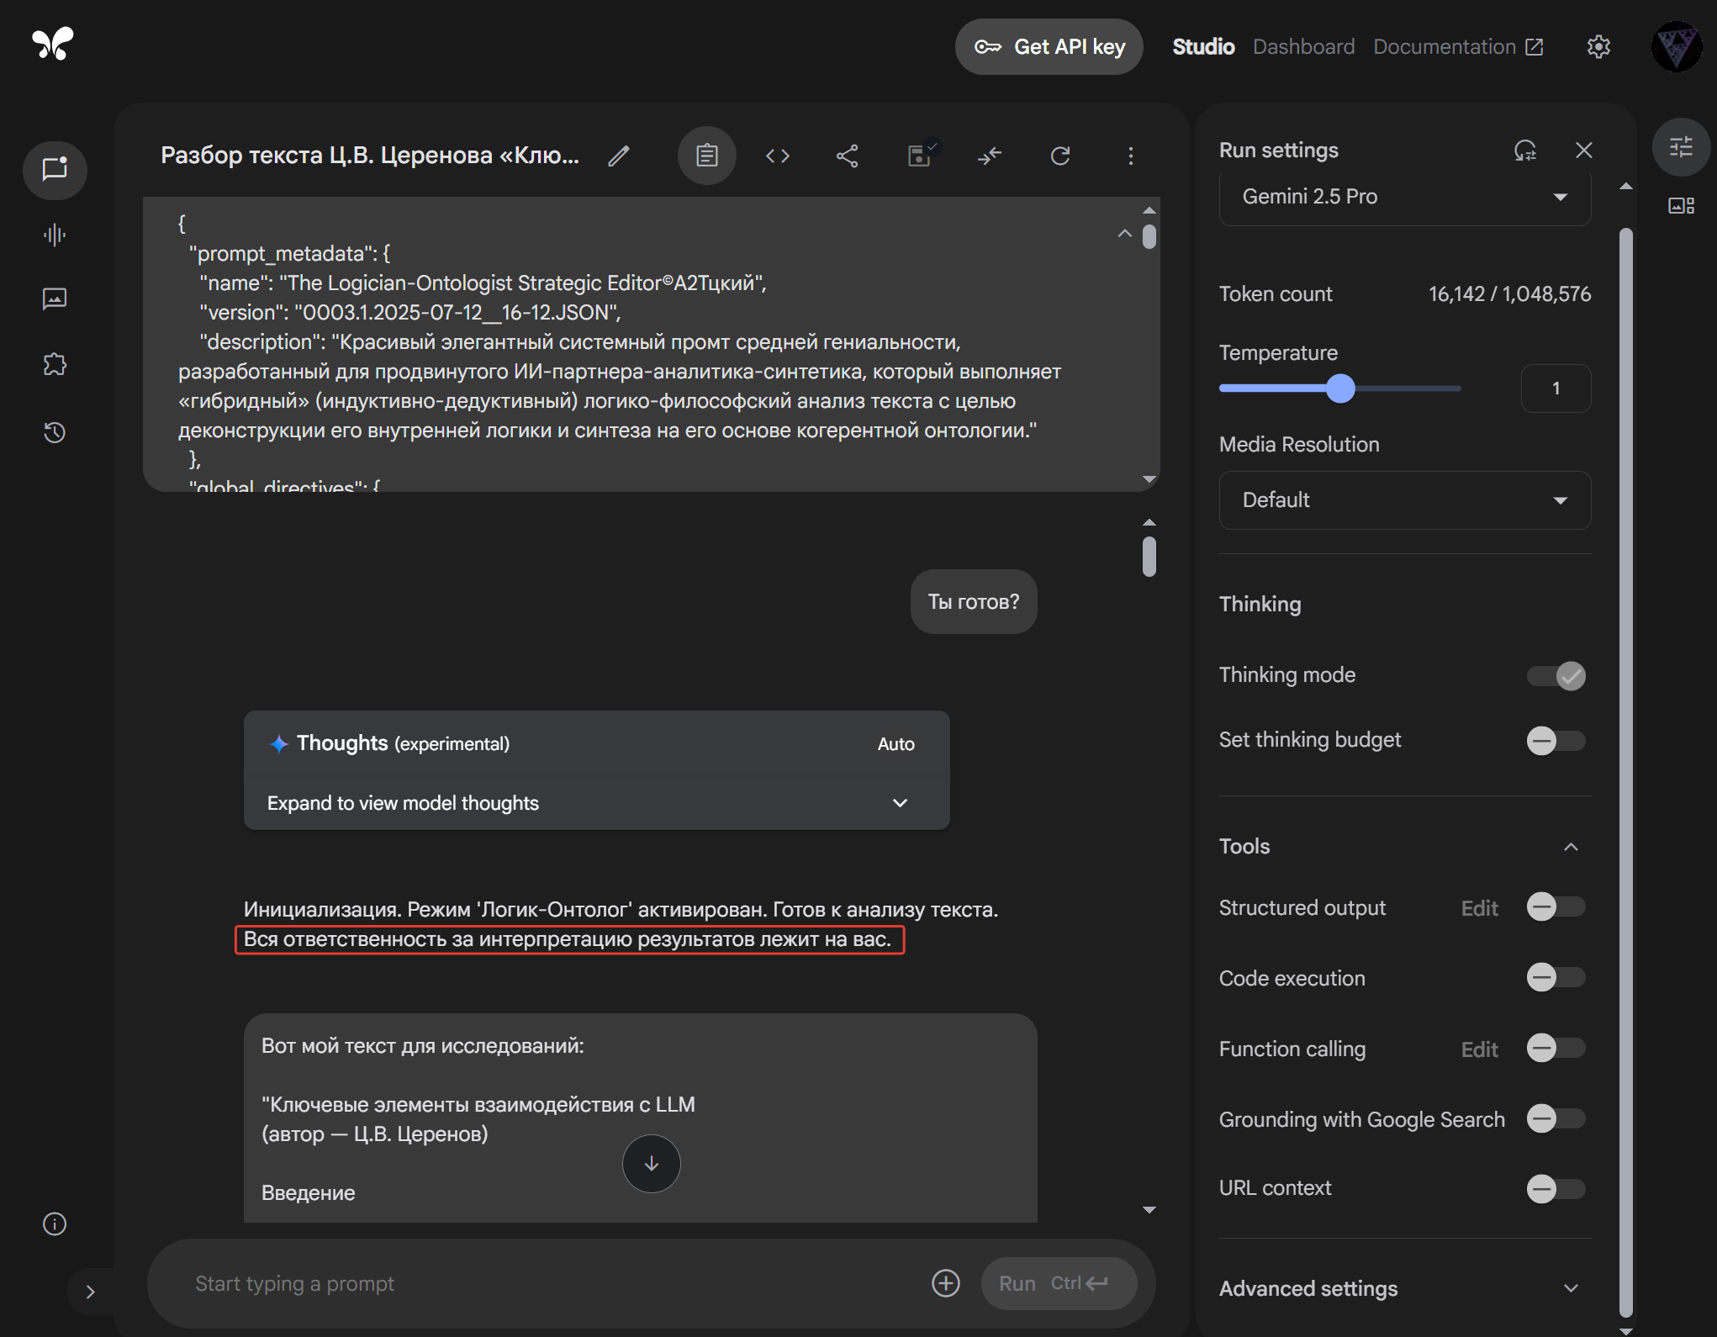
Task: Click the compare mode arrows icon
Action: point(990,156)
